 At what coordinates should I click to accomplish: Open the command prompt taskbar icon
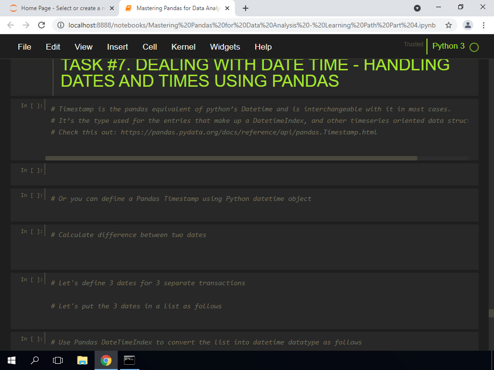click(129, 360)
